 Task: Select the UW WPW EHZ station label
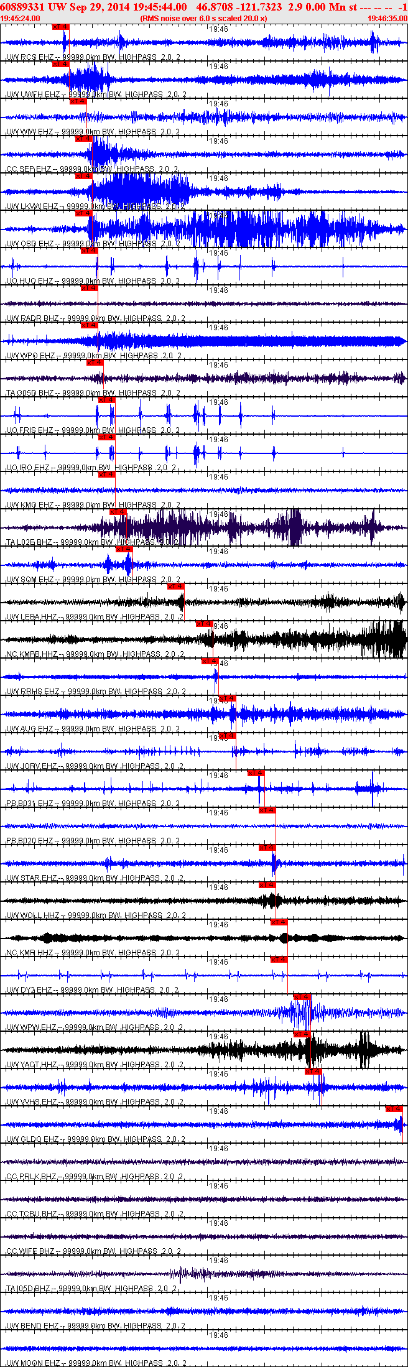tap(32, 1027)
